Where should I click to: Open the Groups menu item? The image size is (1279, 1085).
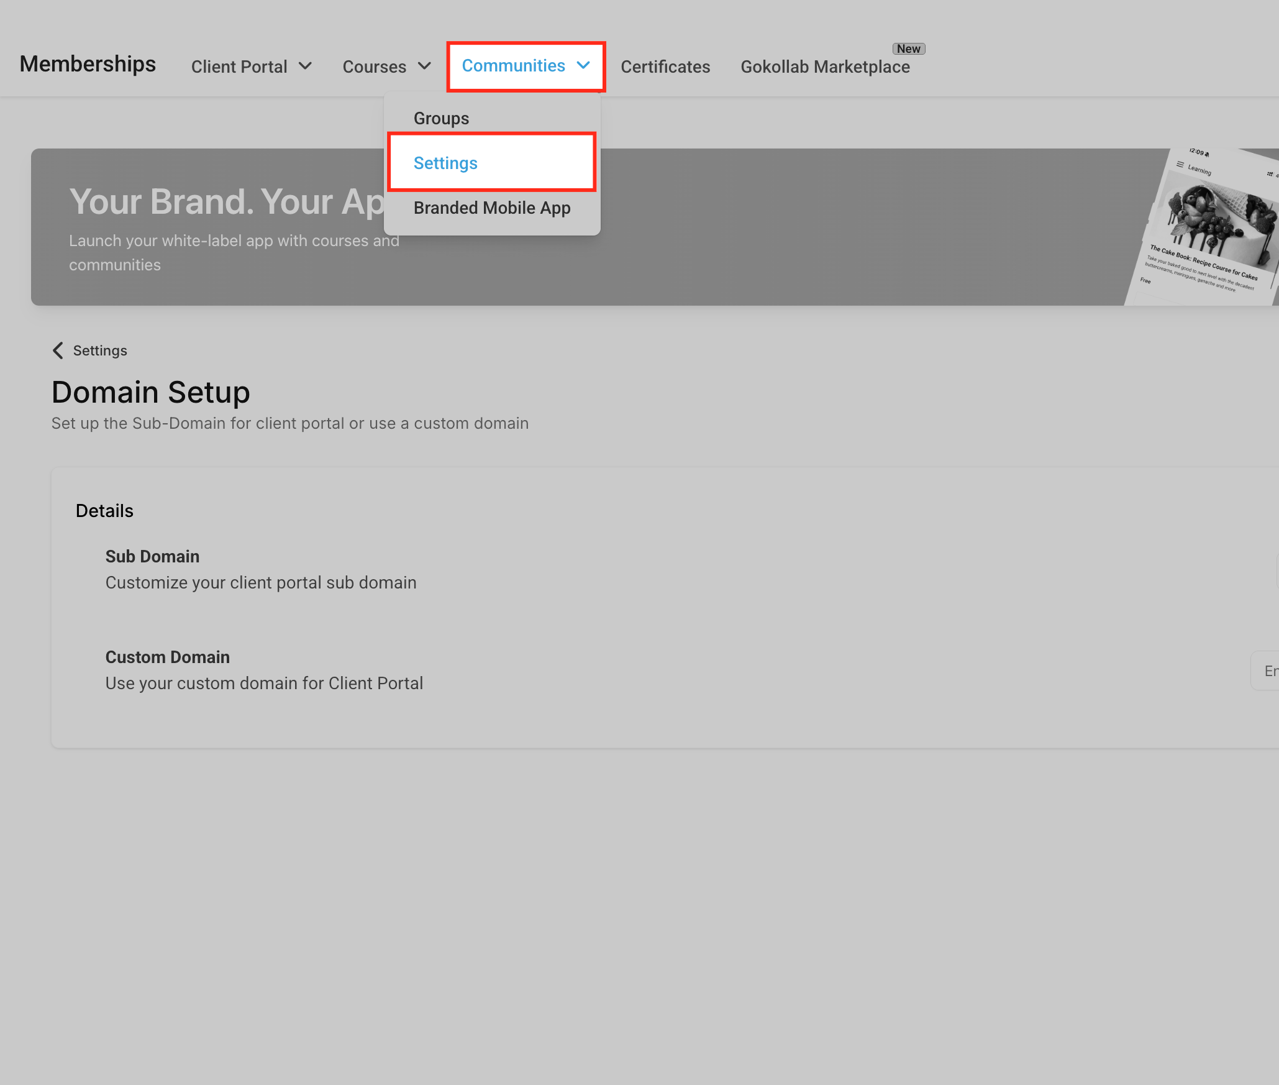click(442, 118)
